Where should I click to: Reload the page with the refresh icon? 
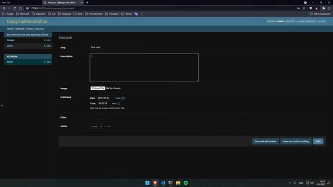coord(15,8)
